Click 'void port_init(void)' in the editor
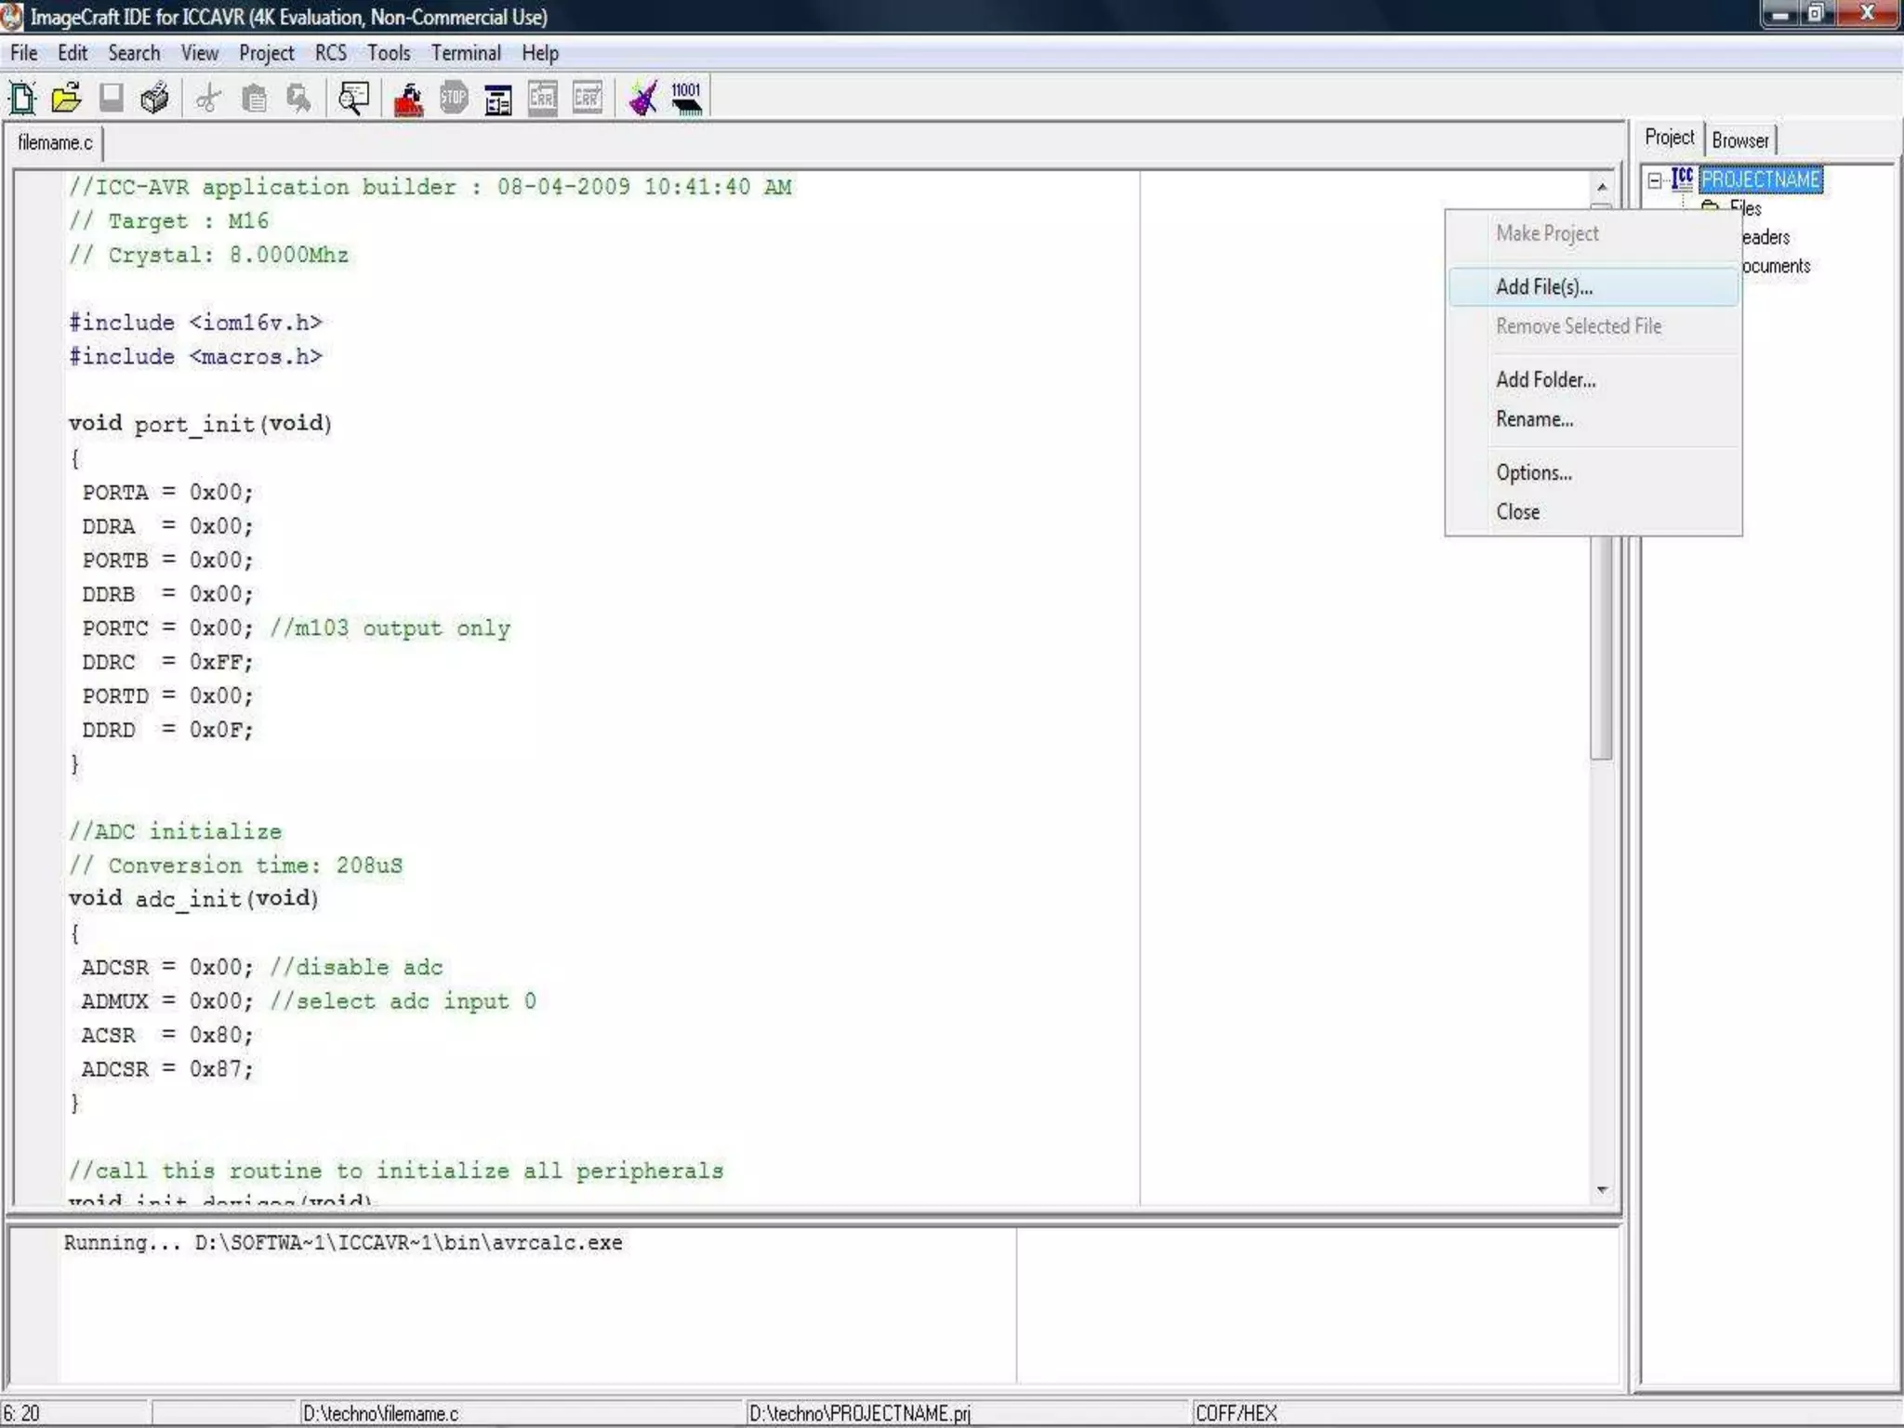1904x1428 pixels. (x=200, y=424)
